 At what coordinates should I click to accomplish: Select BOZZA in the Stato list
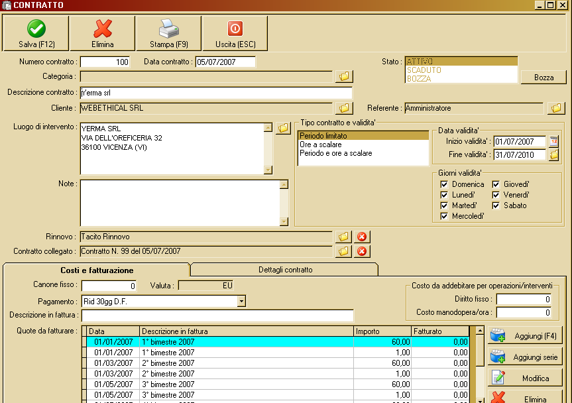tap(461, 79)
